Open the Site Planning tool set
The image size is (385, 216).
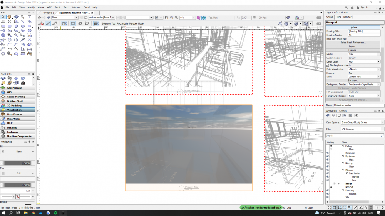18,88
